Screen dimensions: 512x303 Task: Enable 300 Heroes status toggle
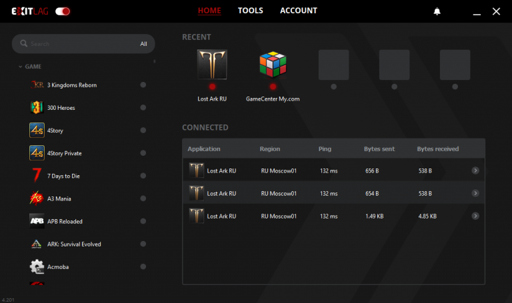click(143, 108)
